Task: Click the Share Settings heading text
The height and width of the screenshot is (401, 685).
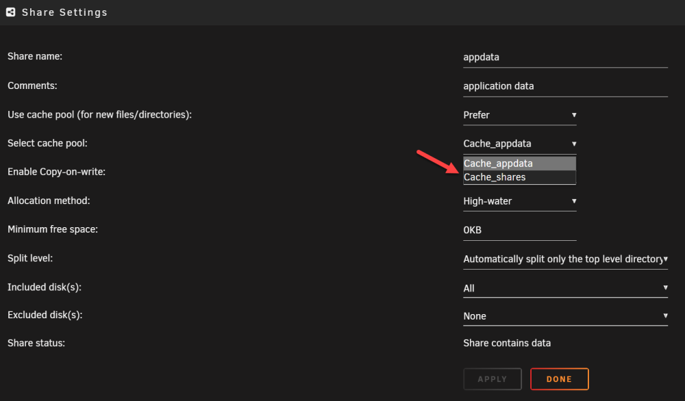Action: (64, 12)
